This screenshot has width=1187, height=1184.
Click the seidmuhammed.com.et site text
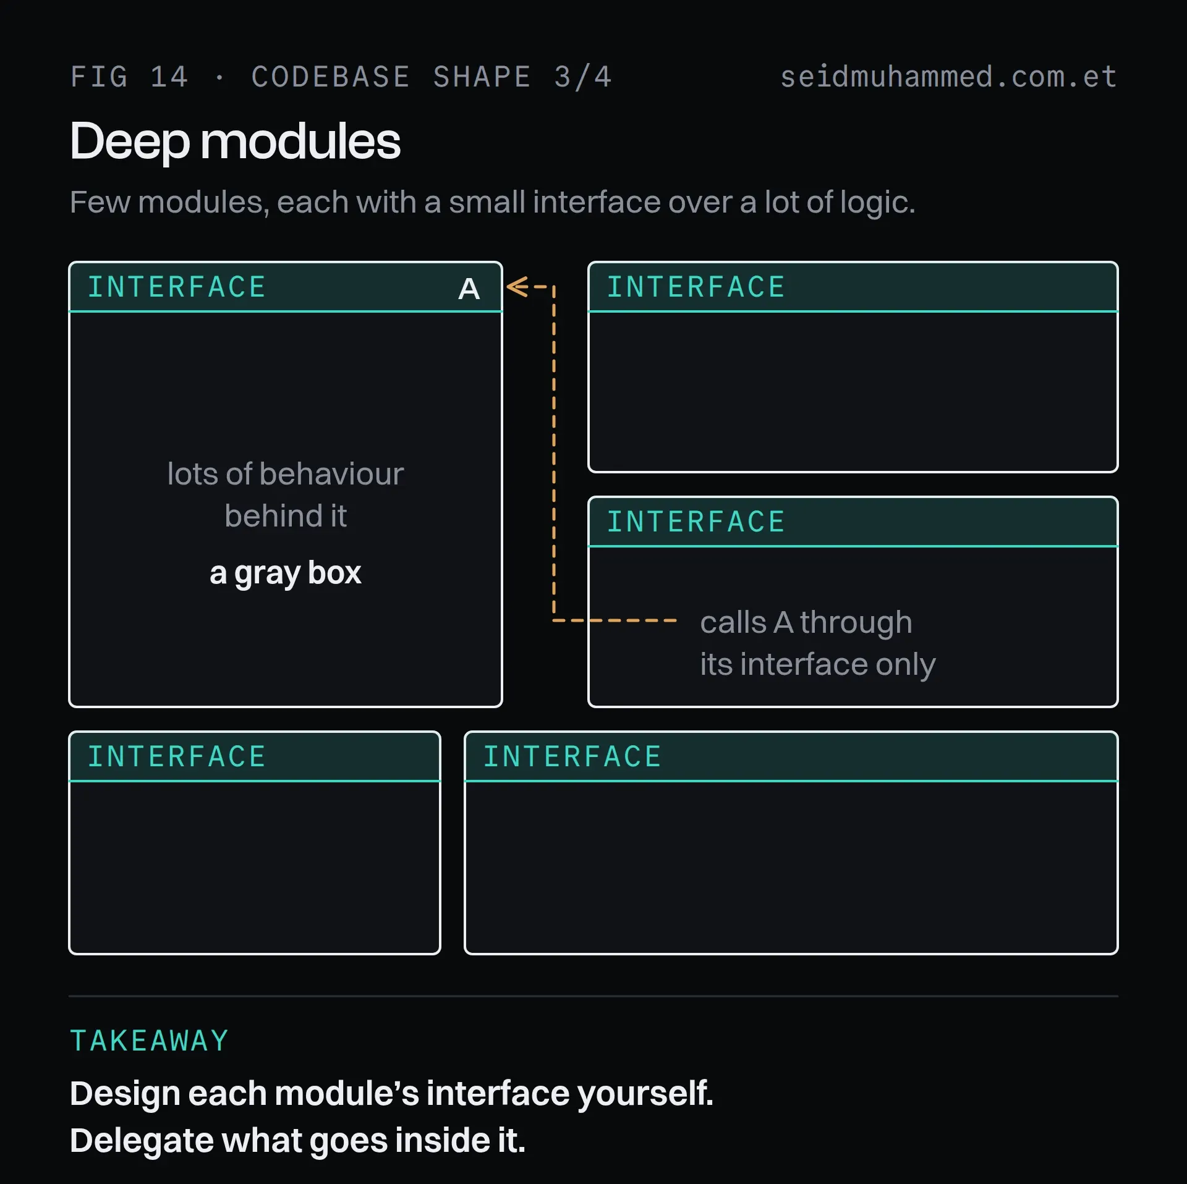948,77
